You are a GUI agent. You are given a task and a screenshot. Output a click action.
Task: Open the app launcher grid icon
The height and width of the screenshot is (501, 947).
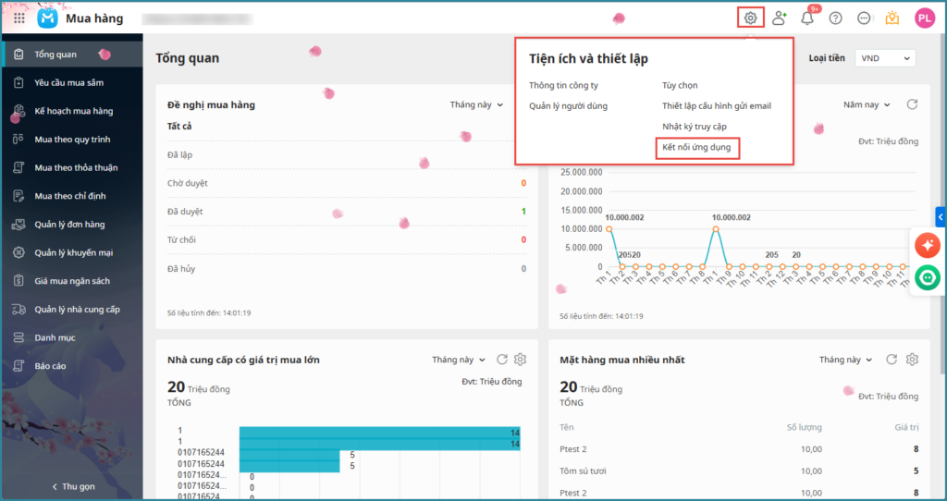pos(19,18)
